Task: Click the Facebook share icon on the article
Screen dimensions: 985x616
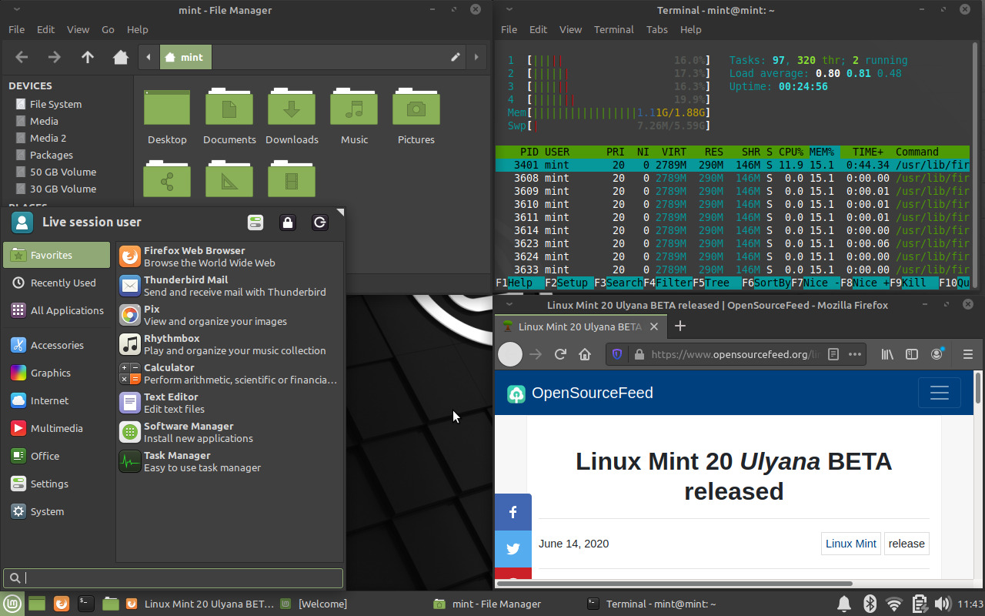Action: (x=513, y=511)
